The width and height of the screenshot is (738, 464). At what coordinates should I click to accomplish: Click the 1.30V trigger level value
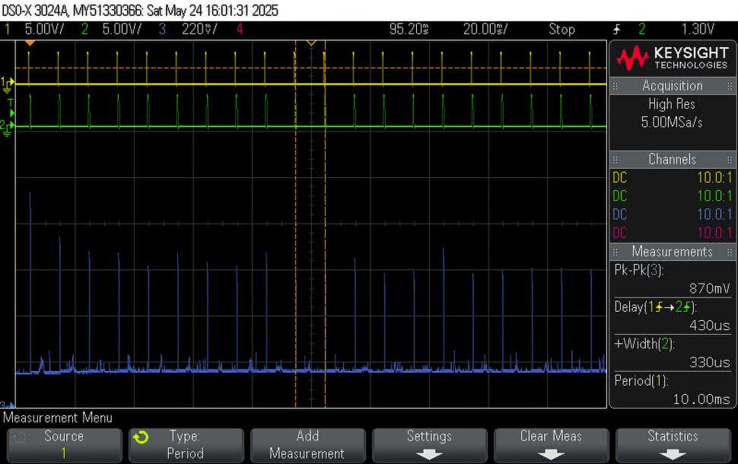coord(697,30)
